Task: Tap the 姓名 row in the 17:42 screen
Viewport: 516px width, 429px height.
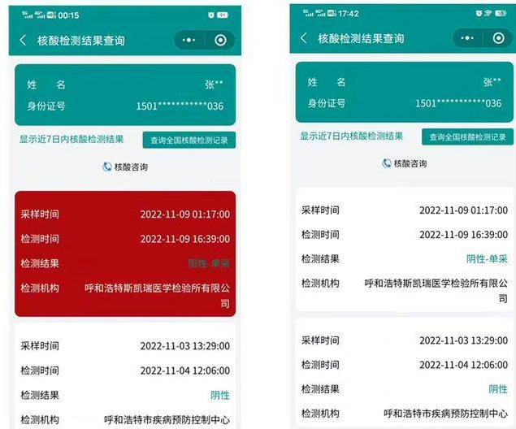Action: 404,82
